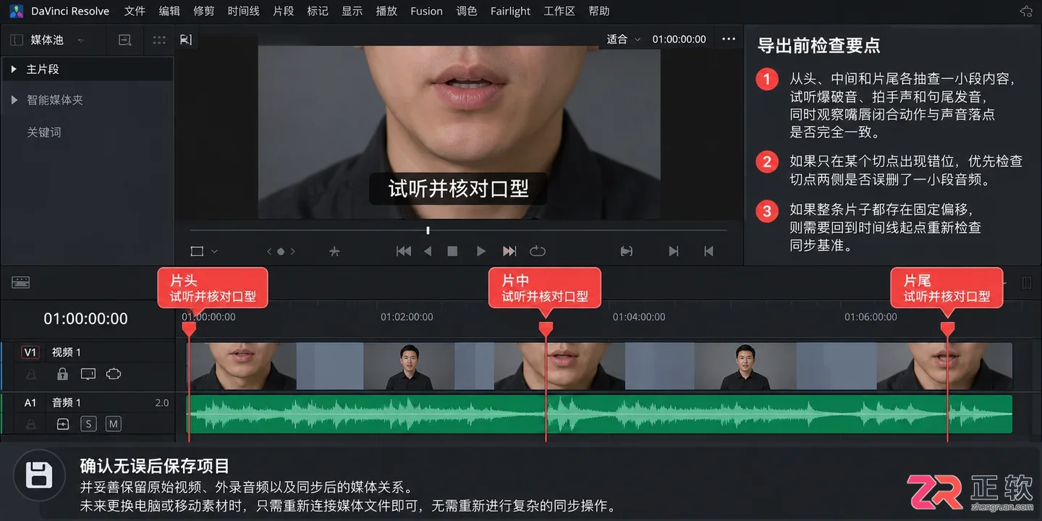The height and width of the screenshot is (521, 1042).
Task: Click the A1 track icon left of S
Action: 63,424
